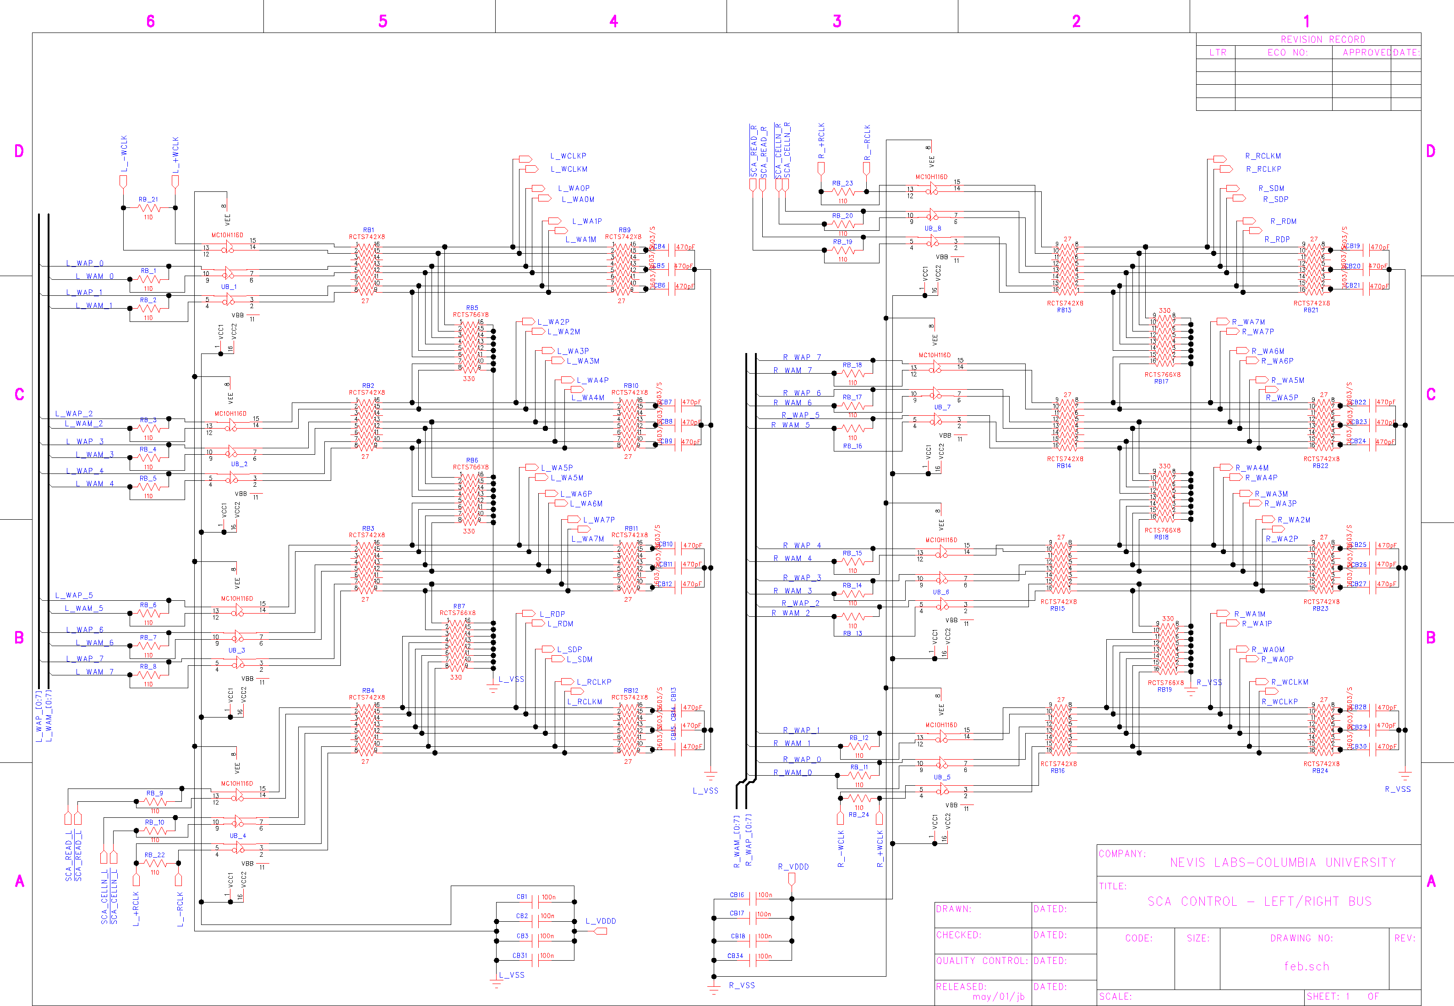Select the RB_22 resistor near L_+RCLK

click(156, 864)
